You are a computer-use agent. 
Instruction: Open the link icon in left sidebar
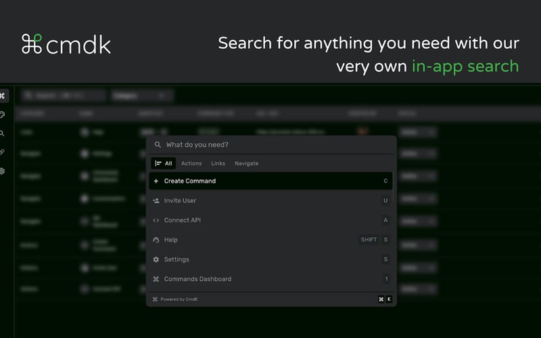coord(2,152)
